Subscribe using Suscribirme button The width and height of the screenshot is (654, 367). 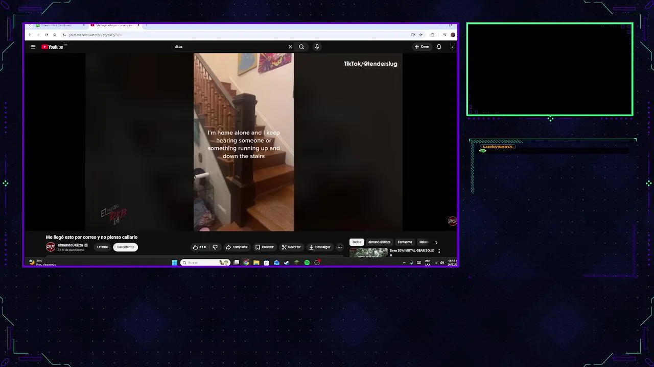click(x=125, y=247)
